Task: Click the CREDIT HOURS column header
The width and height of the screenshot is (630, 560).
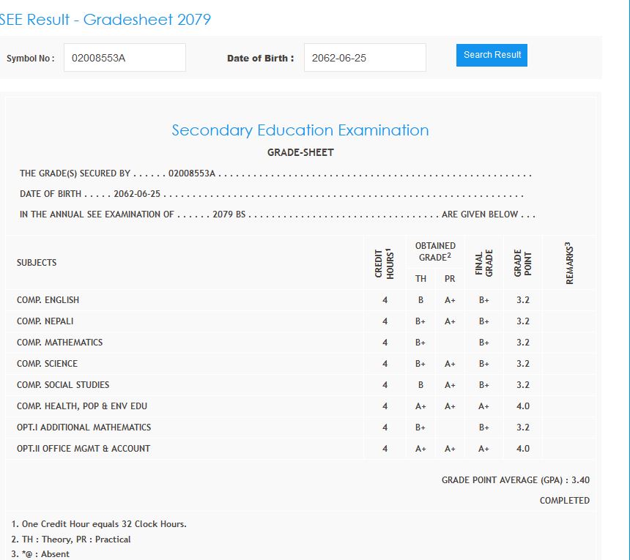Action: pyautogui.click(x=385, y=263)
